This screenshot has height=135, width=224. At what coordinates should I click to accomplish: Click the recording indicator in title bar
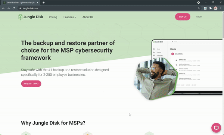point(199,3)
